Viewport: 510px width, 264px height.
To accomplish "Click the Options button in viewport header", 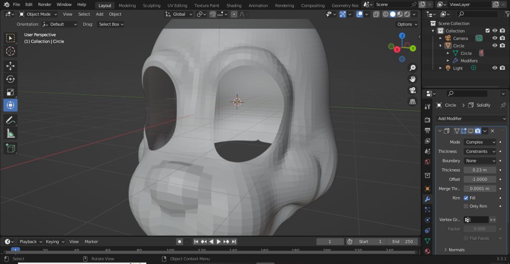I will (x=407, y=24).
